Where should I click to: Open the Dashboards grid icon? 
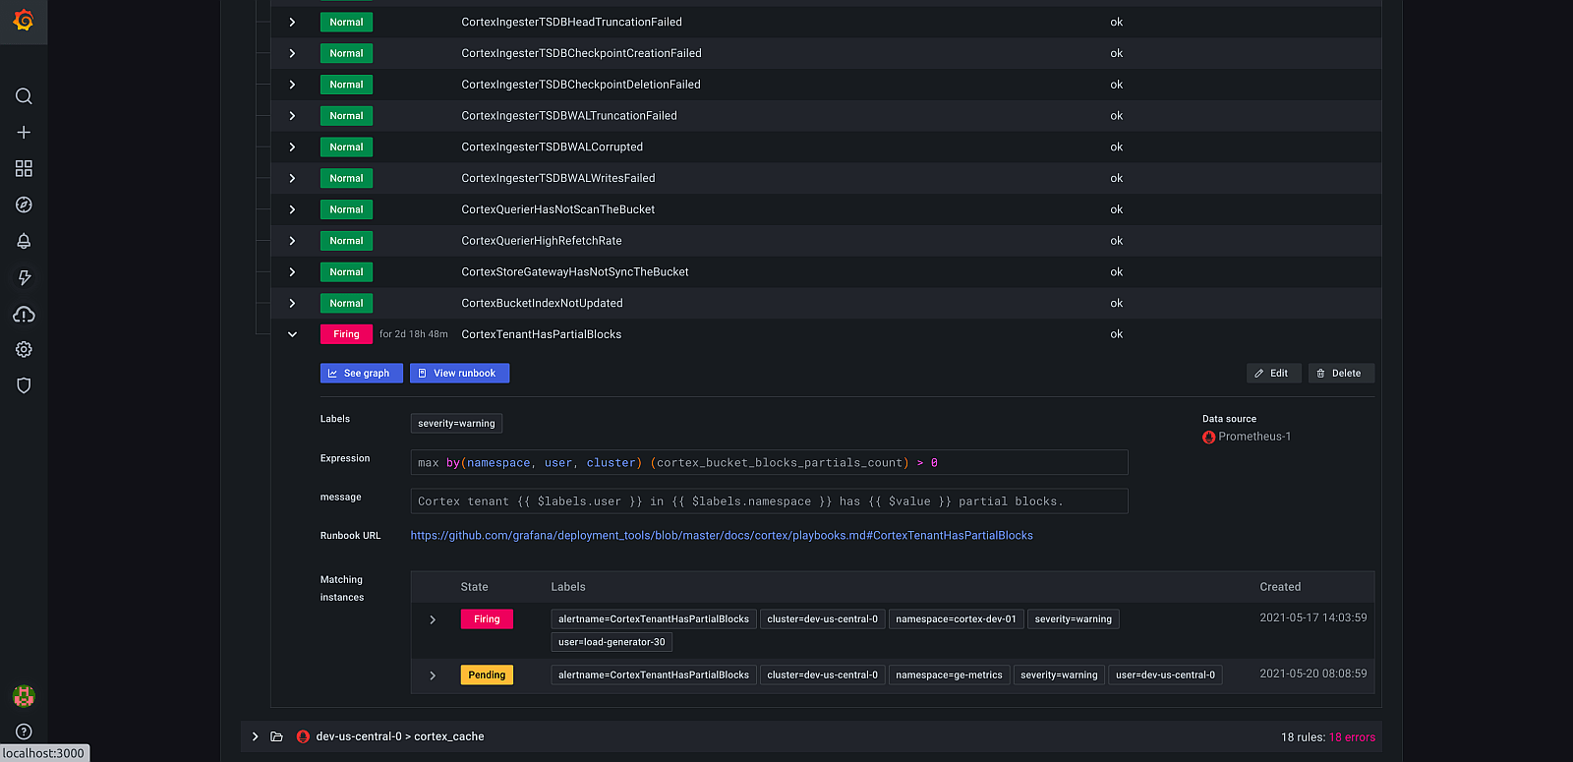point(24,169)
